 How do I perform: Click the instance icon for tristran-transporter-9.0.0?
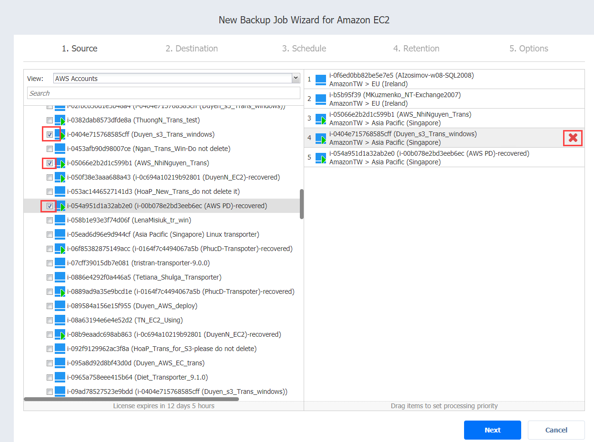point(60,263)
